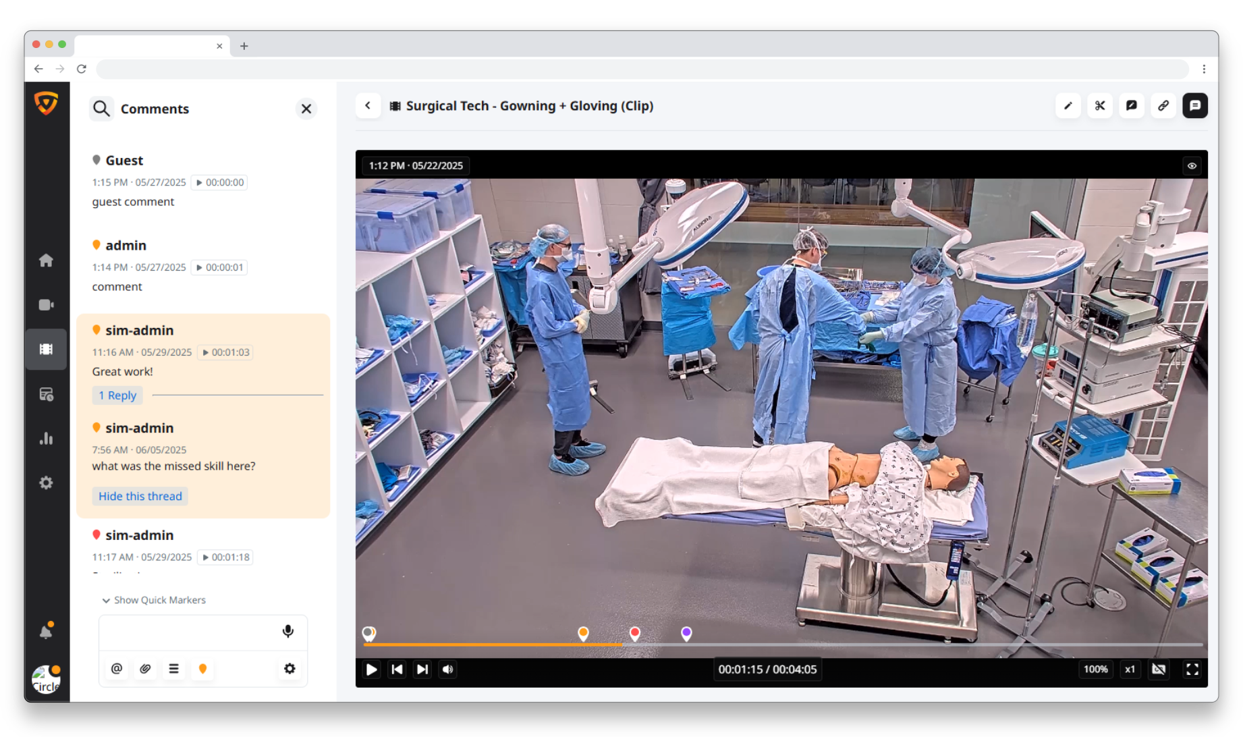The width and height of the screenshot is (1243, 737).
Task: Skip to the previous marker
Action: (397, 670)
